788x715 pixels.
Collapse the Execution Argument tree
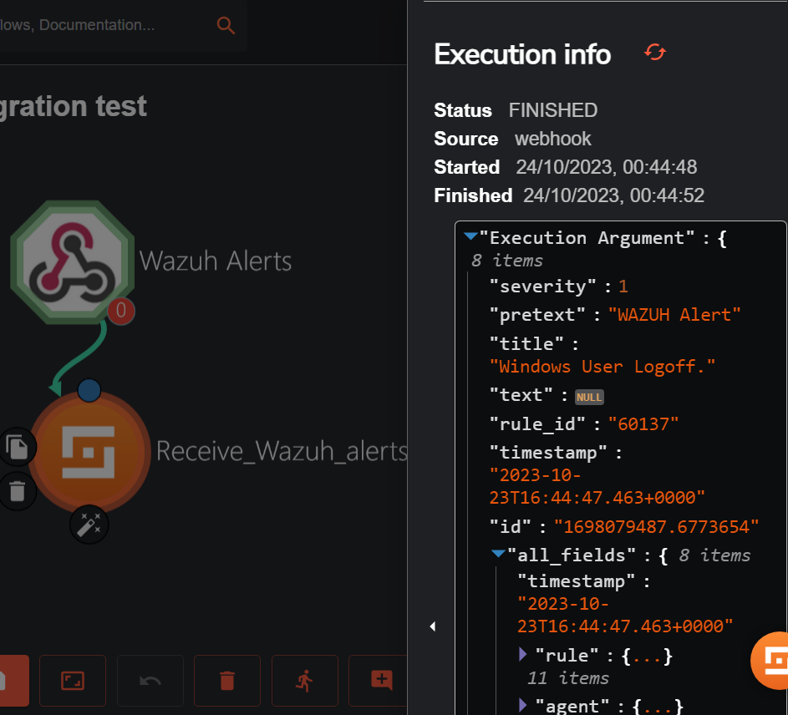click(470, 236)
